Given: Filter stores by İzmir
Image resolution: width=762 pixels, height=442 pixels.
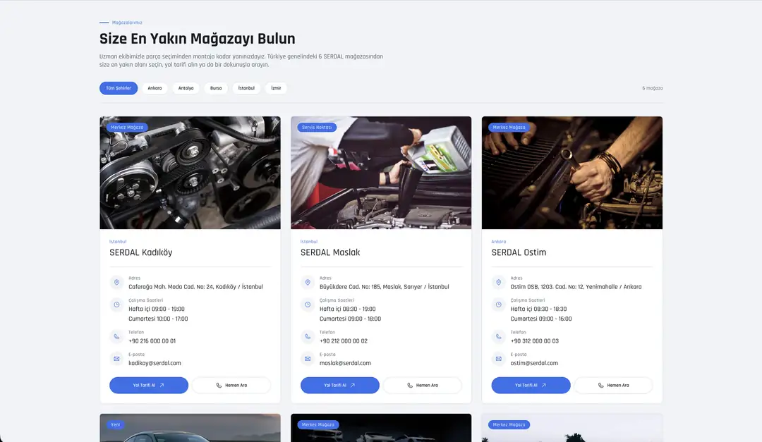Looking at the screenshot, I should 276,88.
